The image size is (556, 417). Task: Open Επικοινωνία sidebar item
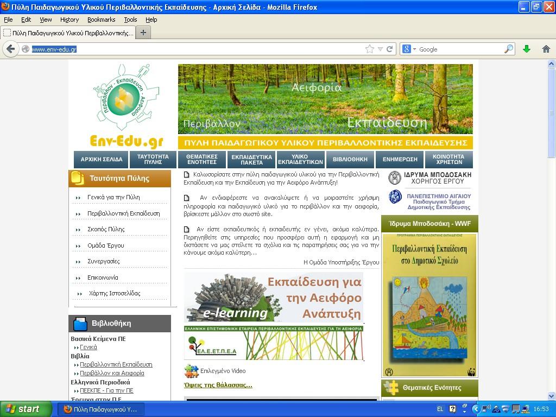coord(103,277)
